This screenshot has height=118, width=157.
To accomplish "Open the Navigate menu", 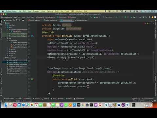I will pos(36,11).
